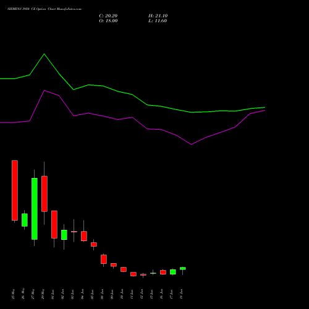Select the 01 Jun date label
Screen dimensions: 309x309
[x=53, y=294]
